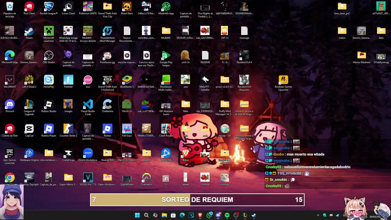Select BlueStacks Multi-Instance icon
The image size is (391, 220).
[166, 83]
